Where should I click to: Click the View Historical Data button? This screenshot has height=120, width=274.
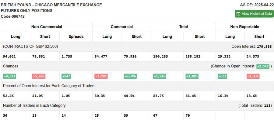coord(254,14)
